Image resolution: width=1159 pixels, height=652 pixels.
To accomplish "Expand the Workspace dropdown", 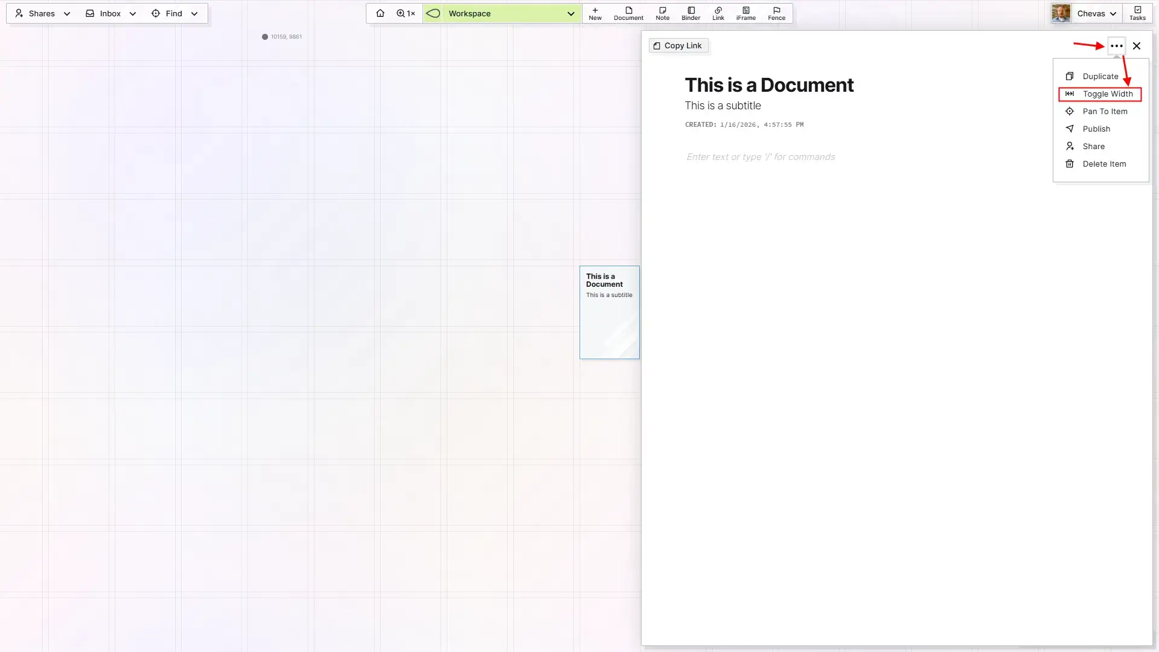I will (x=570, y=13).
